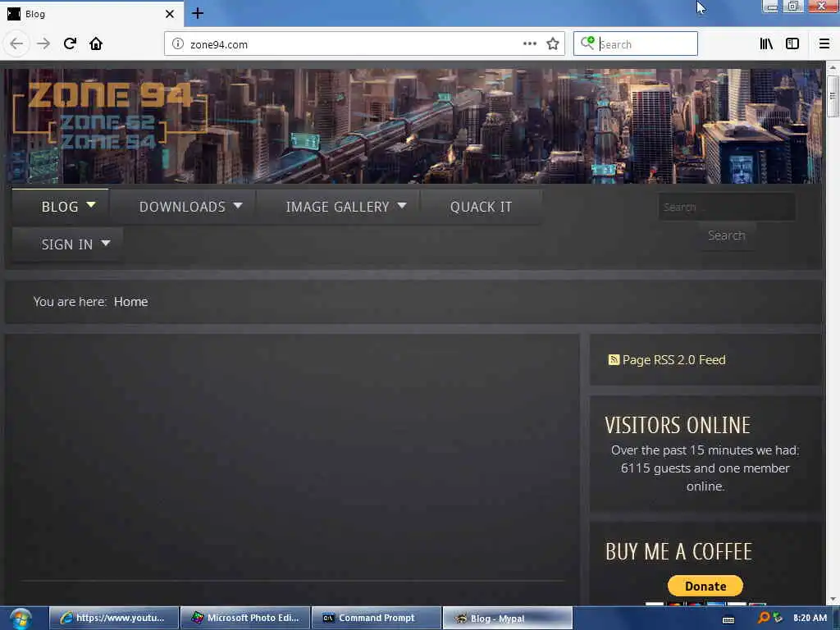
Task: Click the BUY ME A COFFEE heading
Action: point(678,552)
